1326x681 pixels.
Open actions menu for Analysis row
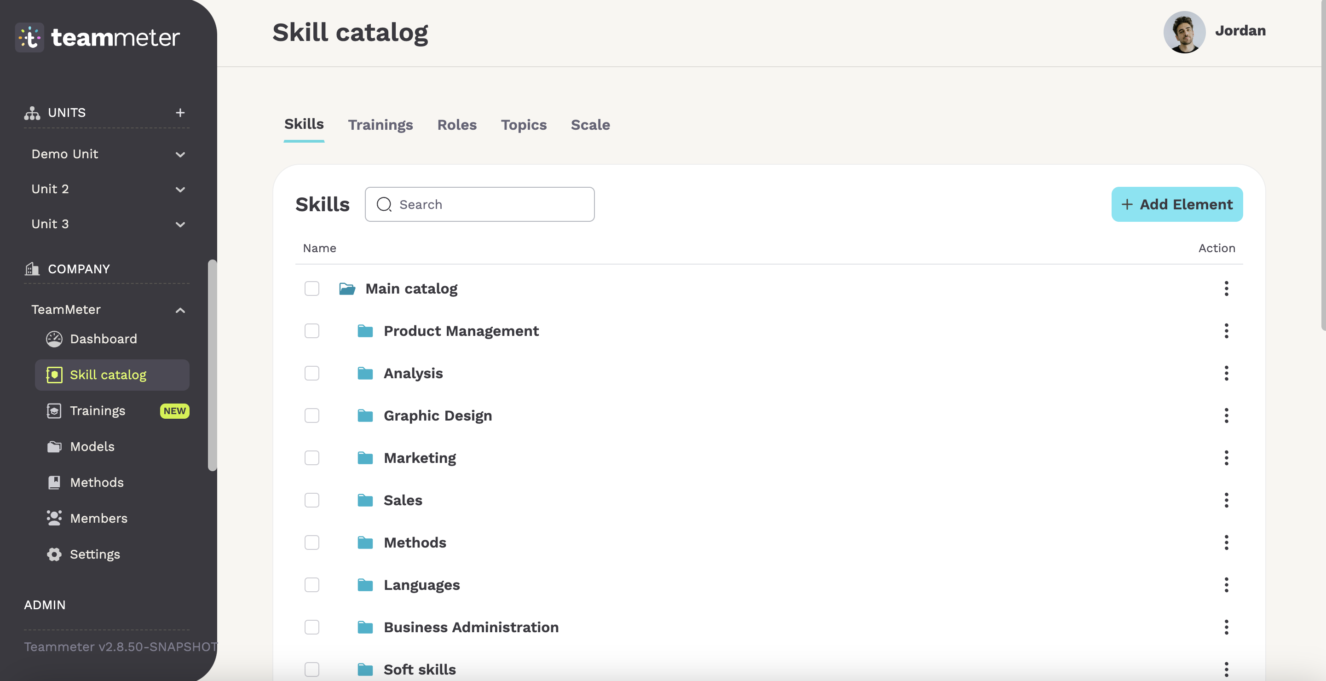pos(1226,373)
